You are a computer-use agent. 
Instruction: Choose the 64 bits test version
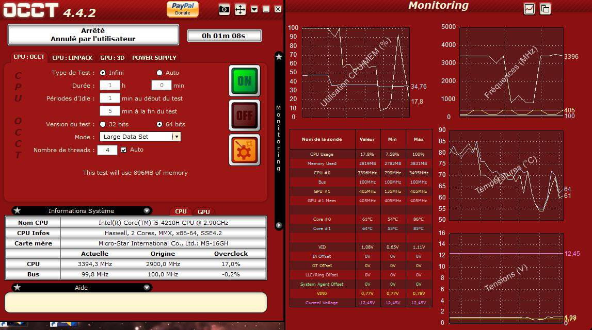159,124
